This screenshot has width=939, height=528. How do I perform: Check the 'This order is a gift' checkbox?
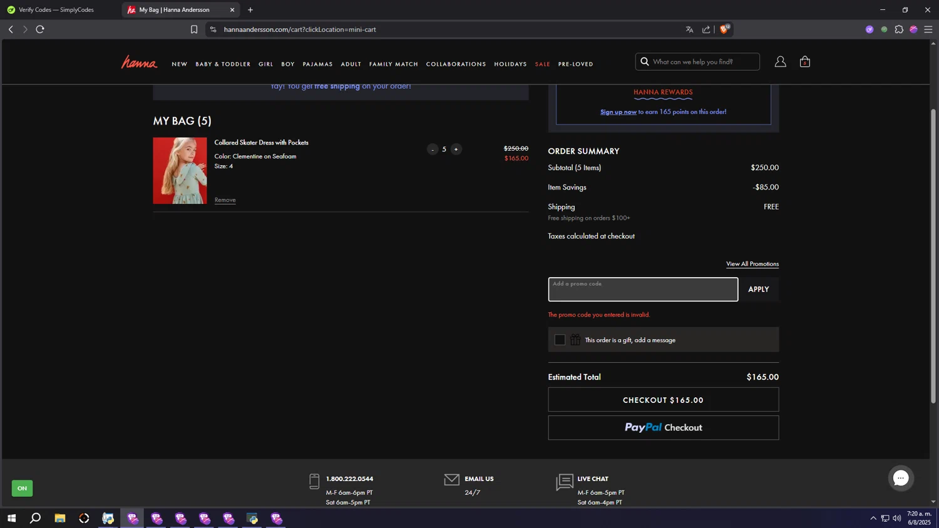point(560,340)
